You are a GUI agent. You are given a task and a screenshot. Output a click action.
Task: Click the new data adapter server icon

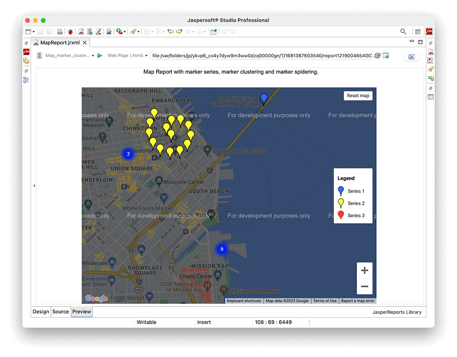click(x=90, y=31)
